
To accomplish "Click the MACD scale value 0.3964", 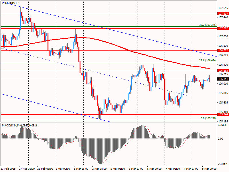I will click(x=222, y=125).
